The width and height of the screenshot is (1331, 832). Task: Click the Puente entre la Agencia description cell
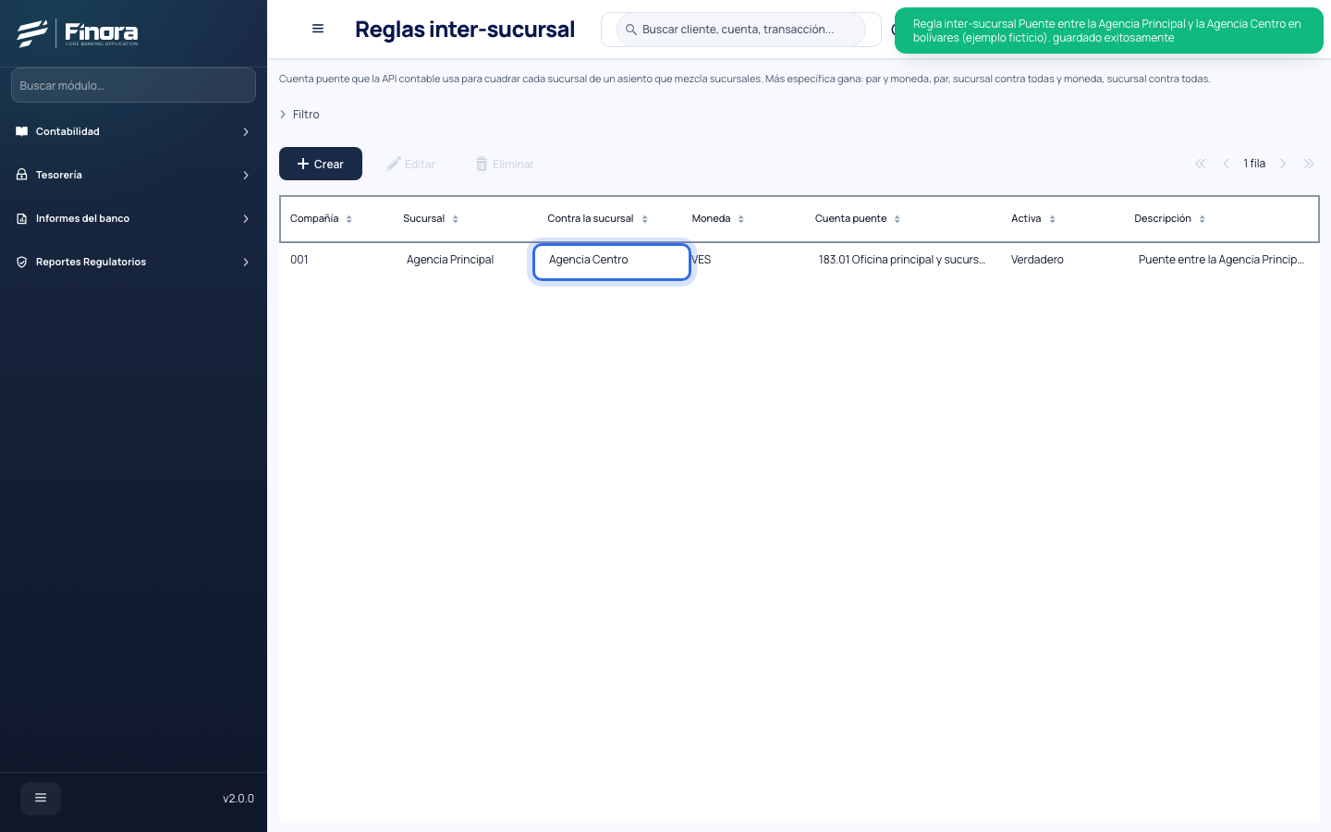pyautogui.click(x=1221, y=260)
